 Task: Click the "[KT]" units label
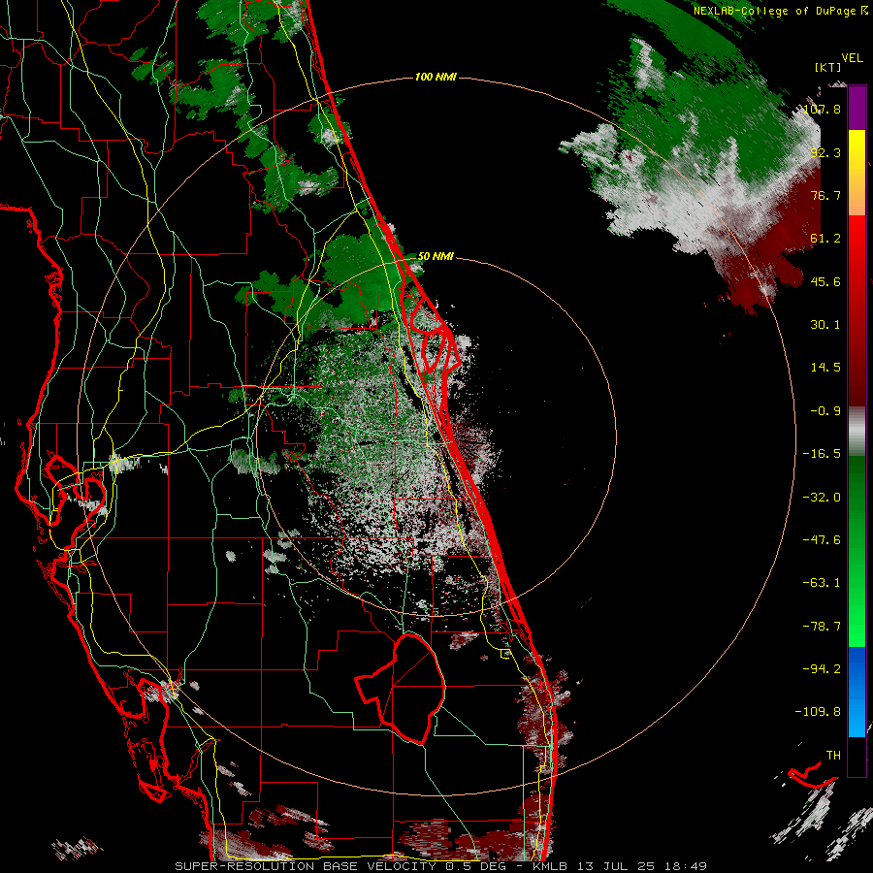(x=826, y=67)
